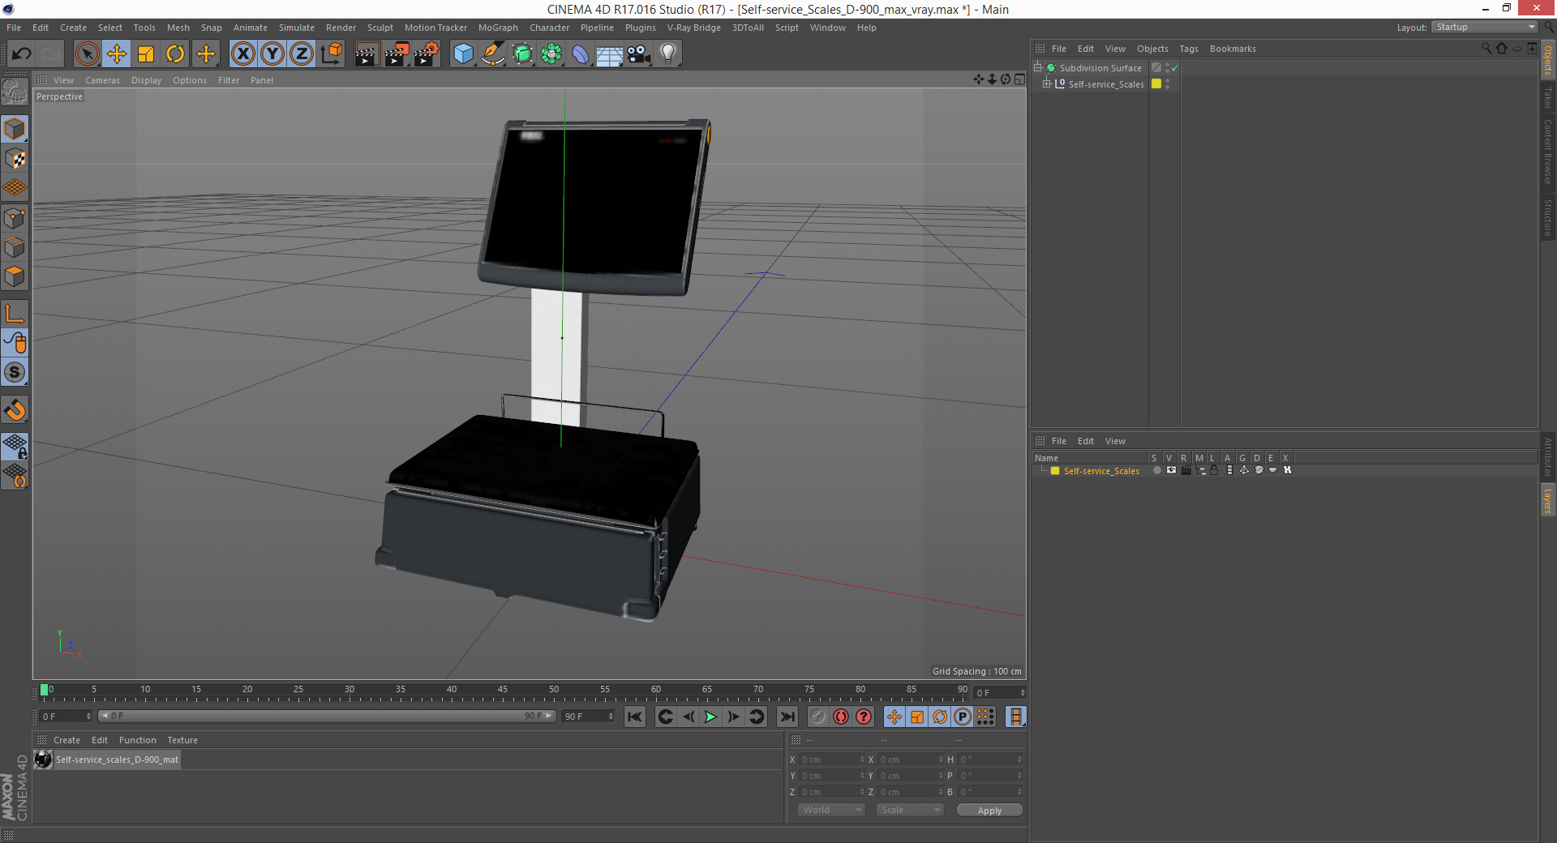
Task: Open the Array modeling objects icon
Action: tap(552, 53)
